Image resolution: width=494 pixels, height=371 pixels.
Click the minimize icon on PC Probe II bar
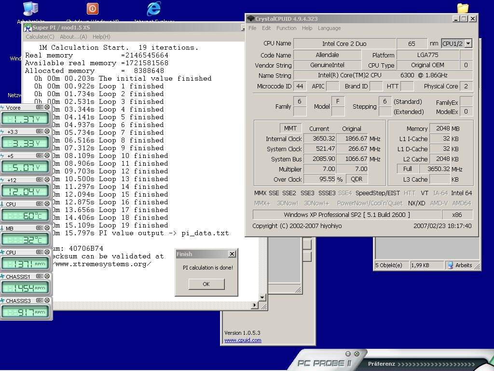[x=348, y=354]
